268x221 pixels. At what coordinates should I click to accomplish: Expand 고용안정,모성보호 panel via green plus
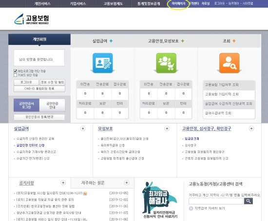pyautogui.click(x=183, y=41)
